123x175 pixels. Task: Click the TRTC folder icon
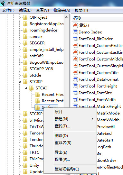25,152
